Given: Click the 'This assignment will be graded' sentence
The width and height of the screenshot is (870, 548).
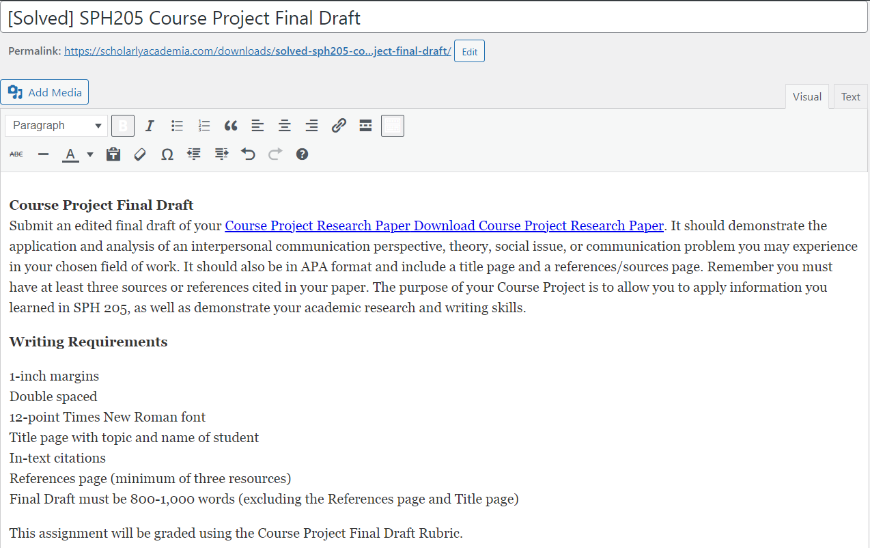Looking at the screenshot, I should pos(236,533).
